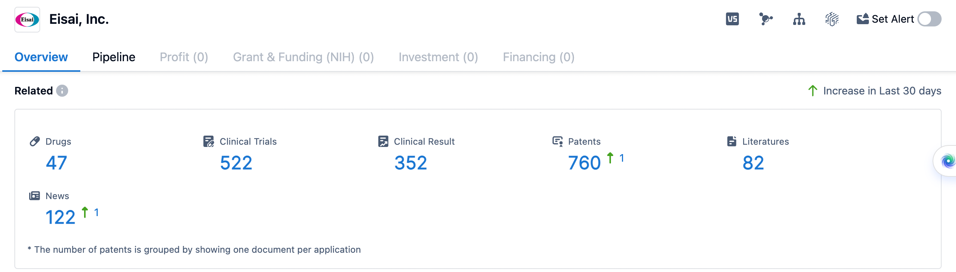Open the Investment (0) tab
The width and height of the screenshot is (956, 272).
tap(438, 57)
